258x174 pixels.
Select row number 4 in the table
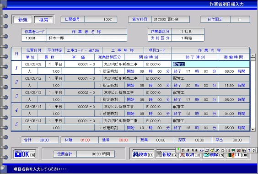click(16, 110)
